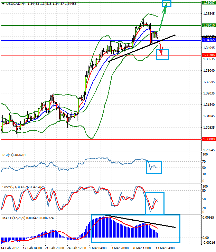Click the 1.31540 value on price axis
This screenshot has width=216, height=252.
[x=209, y=104]
